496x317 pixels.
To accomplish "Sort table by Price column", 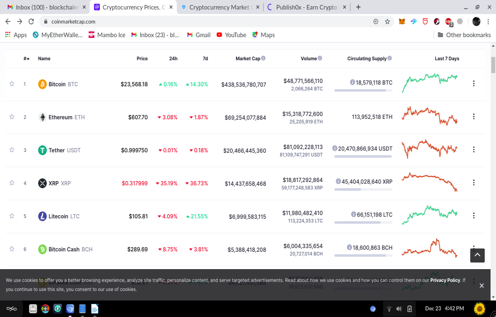I will coord(142,59).
